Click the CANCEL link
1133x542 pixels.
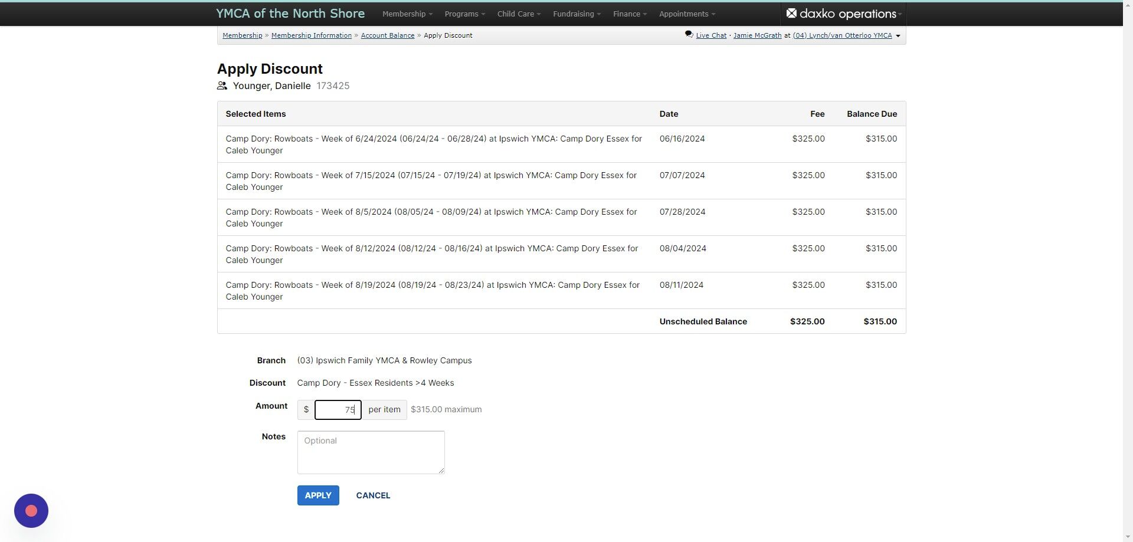tap(373, 495)
